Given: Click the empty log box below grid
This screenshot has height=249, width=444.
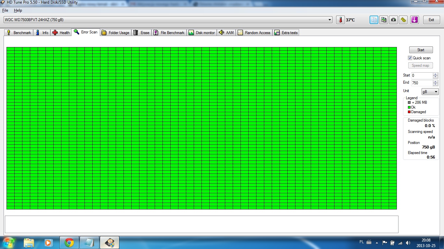Looking at the screenshot, I should (202, 224).
